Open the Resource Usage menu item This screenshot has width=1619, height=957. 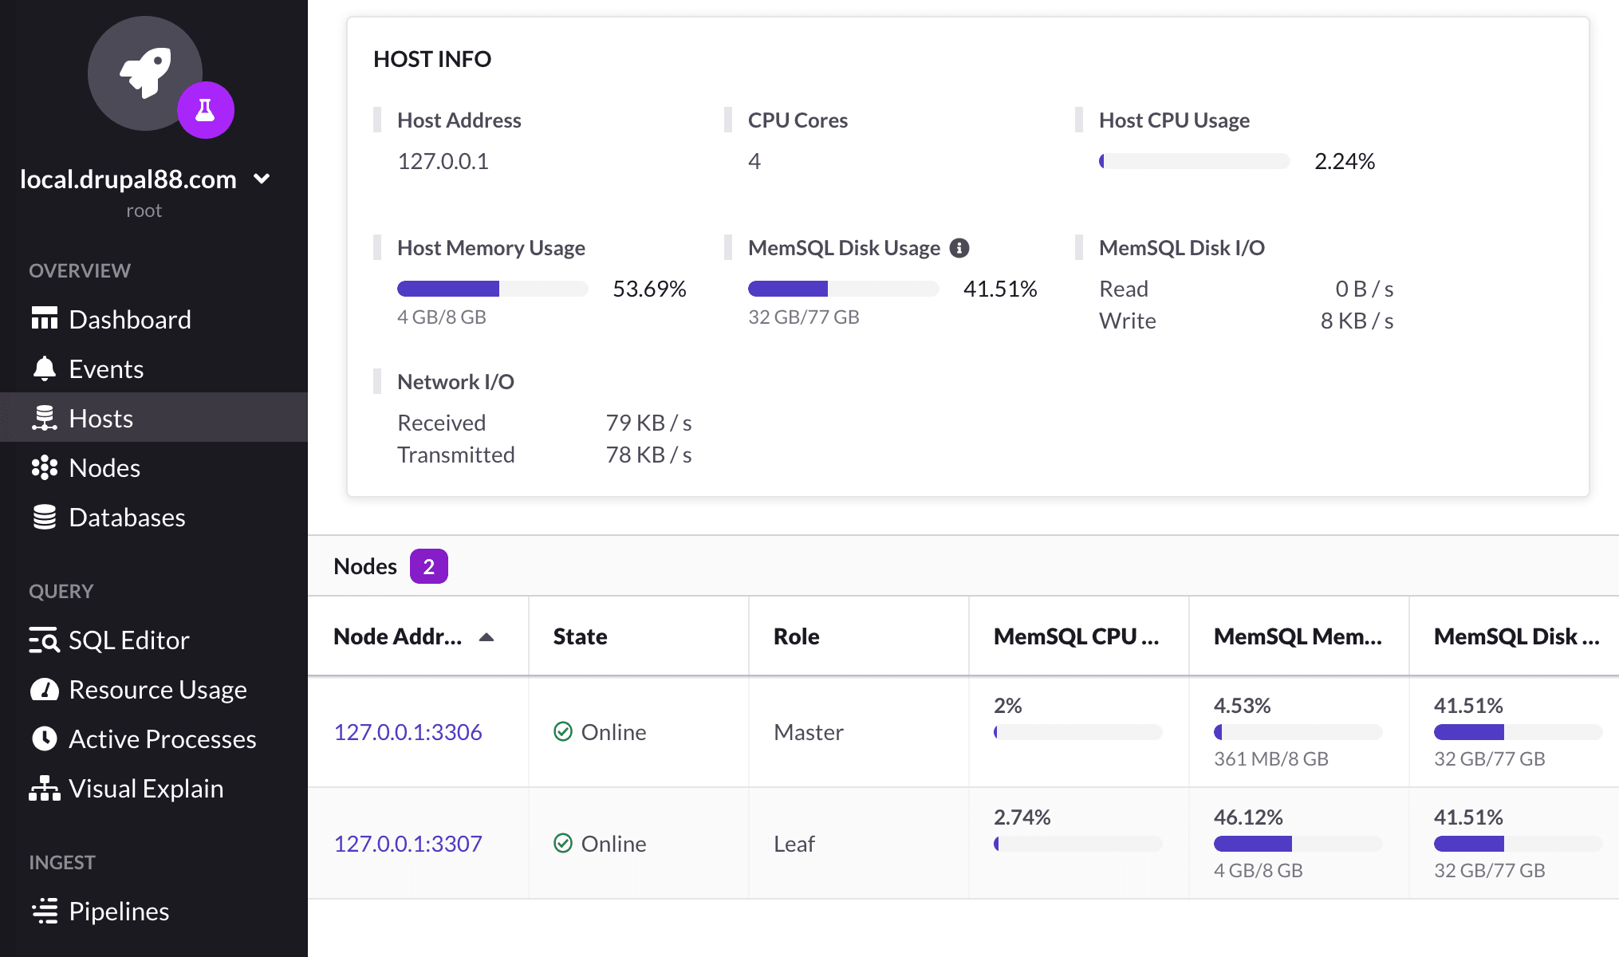157,689
